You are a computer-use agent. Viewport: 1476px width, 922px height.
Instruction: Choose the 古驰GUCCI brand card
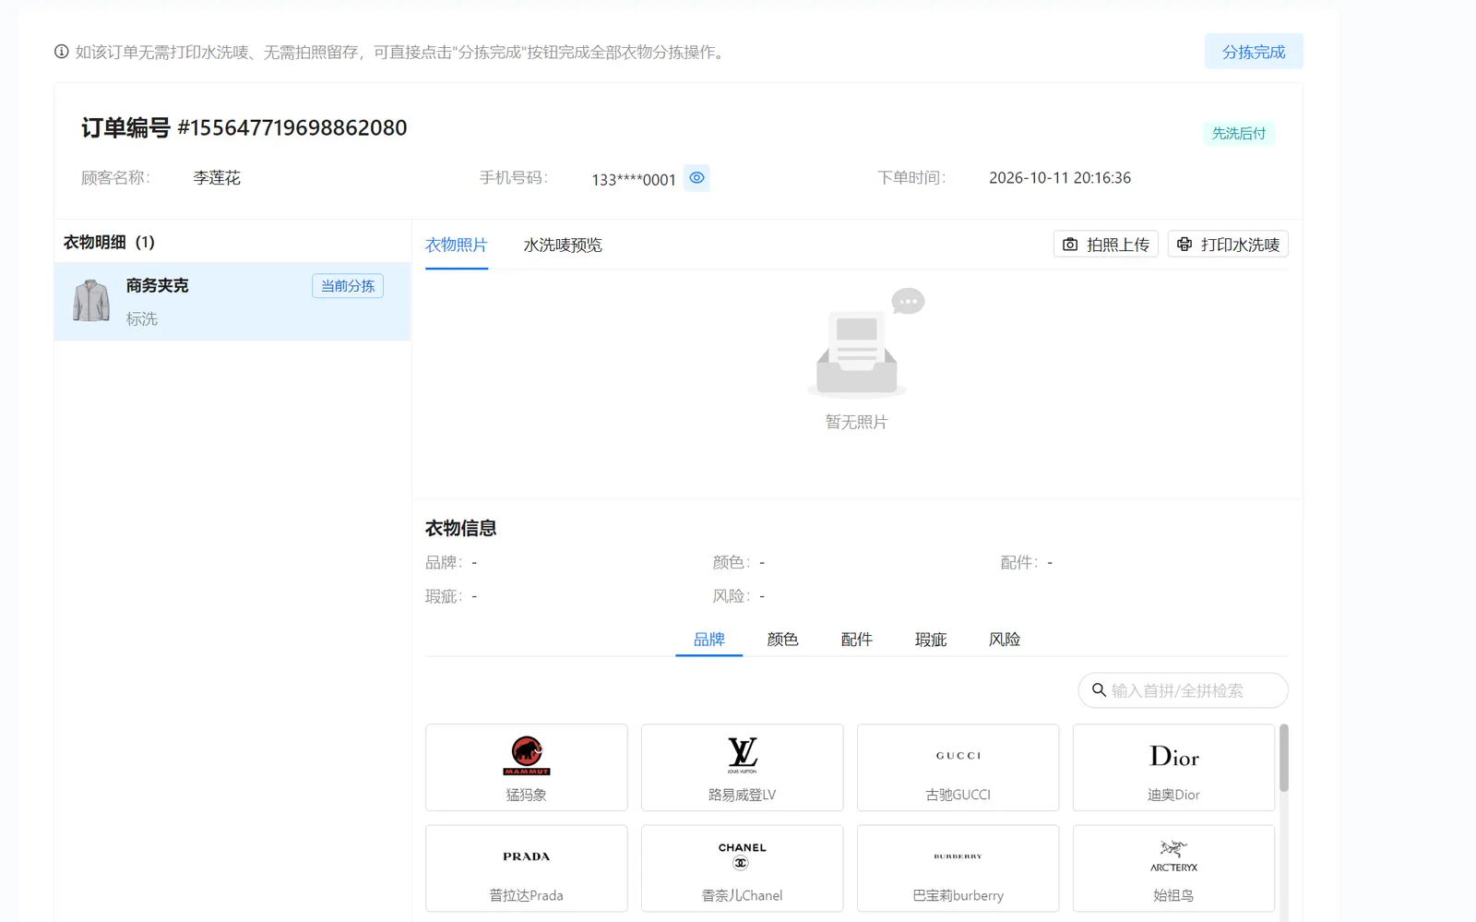coord(958,767)
